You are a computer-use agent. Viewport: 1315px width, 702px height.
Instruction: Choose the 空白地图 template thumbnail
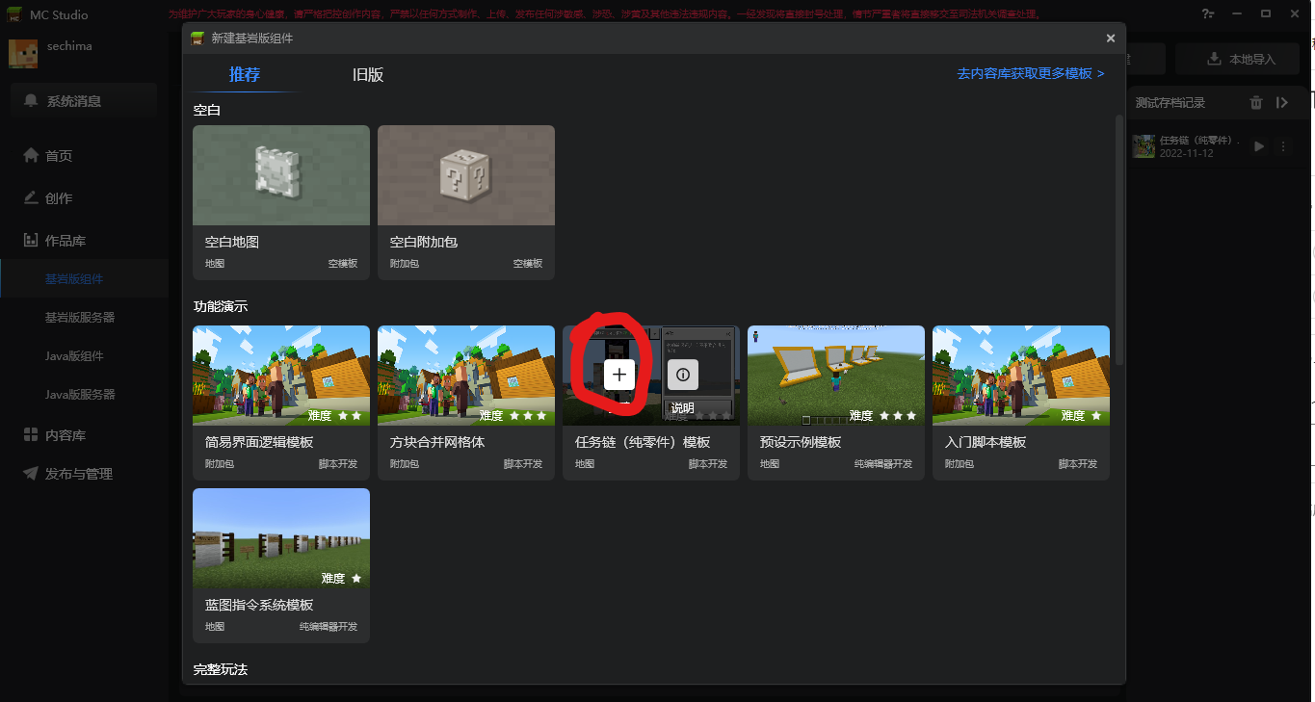pos(281,175)
